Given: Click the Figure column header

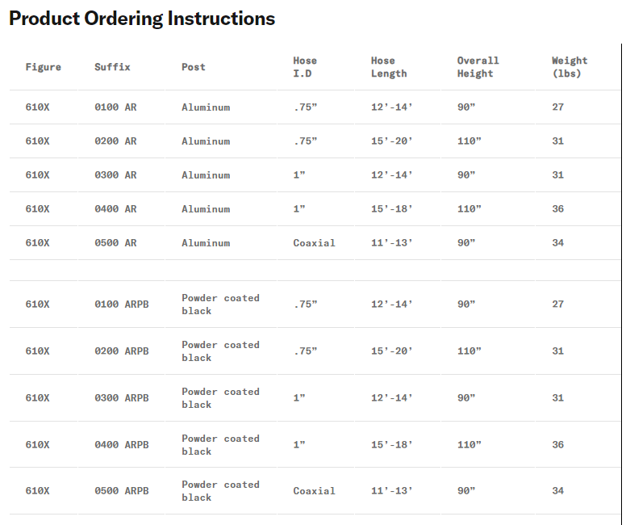Looking at the screenshot, I should 44,67.
